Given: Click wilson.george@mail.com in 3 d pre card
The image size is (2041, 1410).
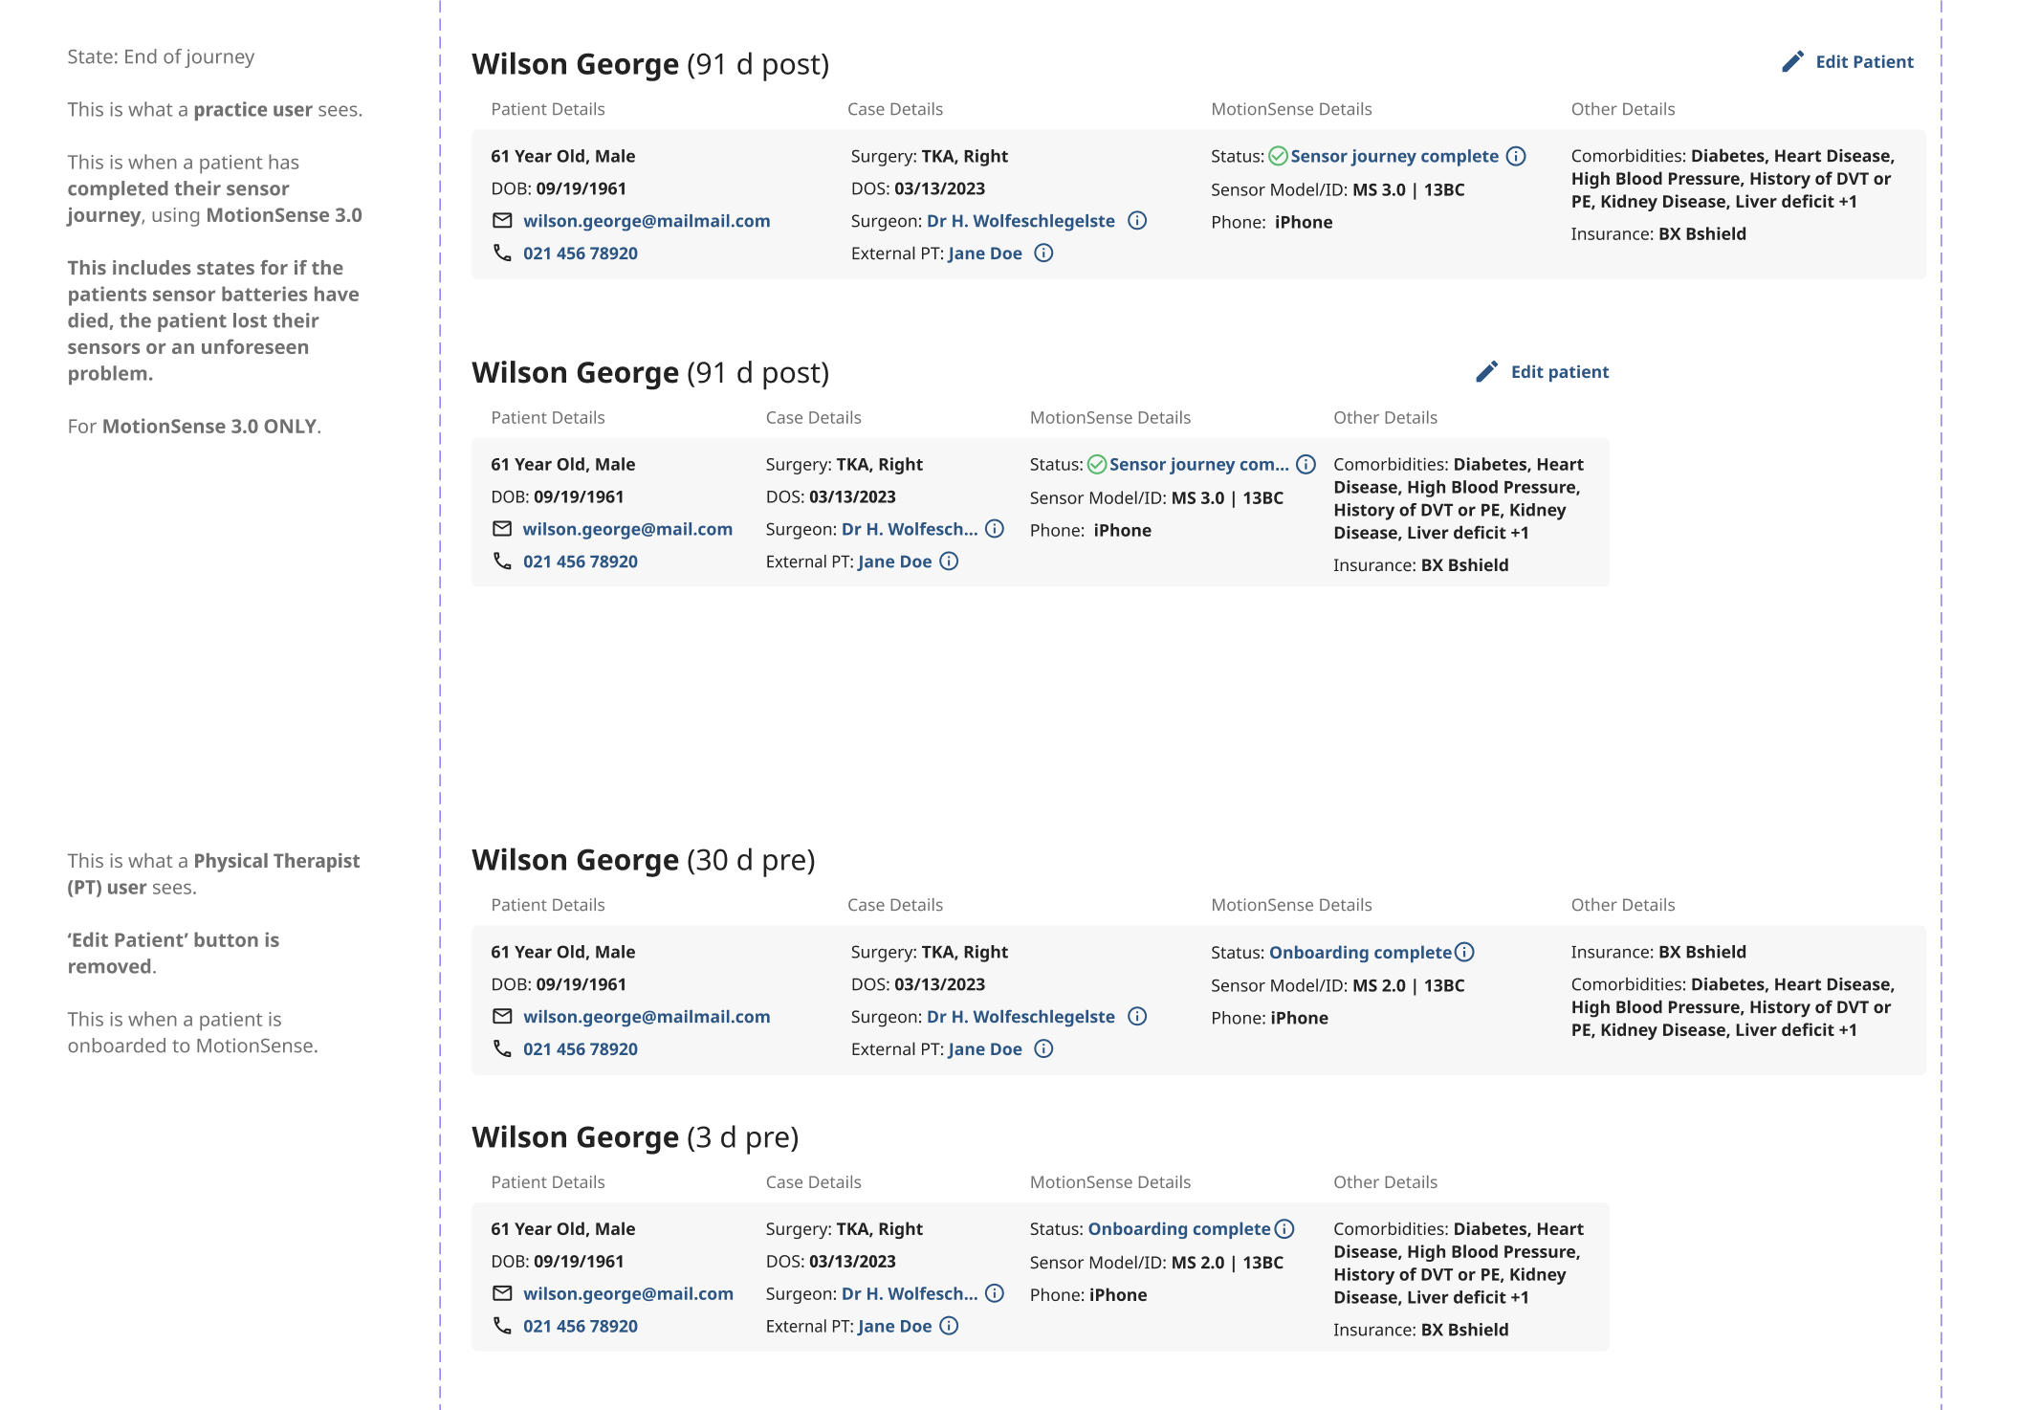Looking at the screenshot, I should (x=627, y=1293).
